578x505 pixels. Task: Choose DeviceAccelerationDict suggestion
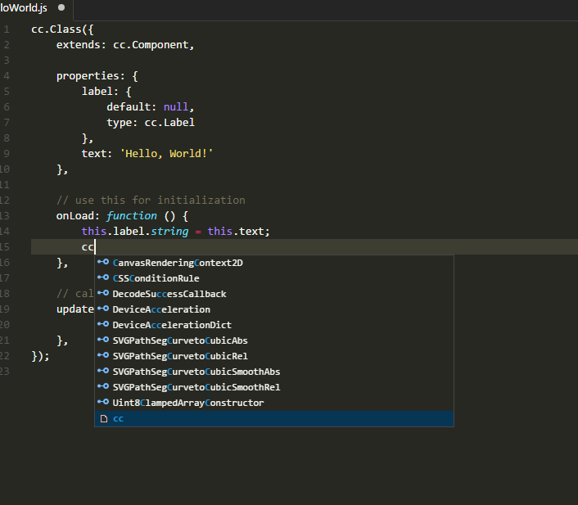pyautogui.click(x=274, y=325)
